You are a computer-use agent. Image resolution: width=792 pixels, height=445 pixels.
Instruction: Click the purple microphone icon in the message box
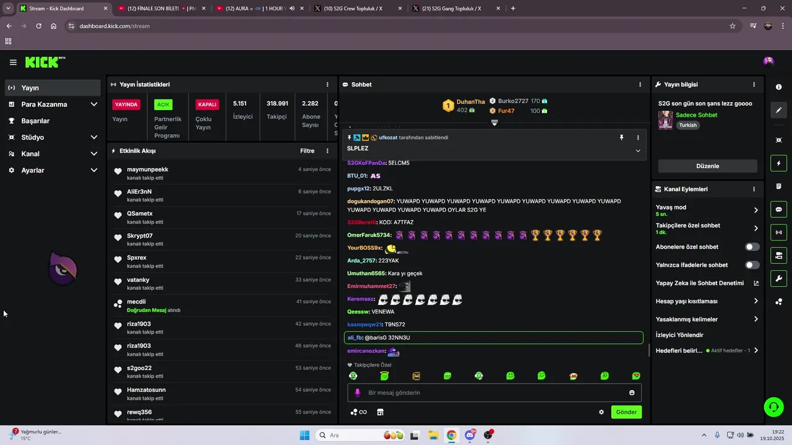(357, 392)
